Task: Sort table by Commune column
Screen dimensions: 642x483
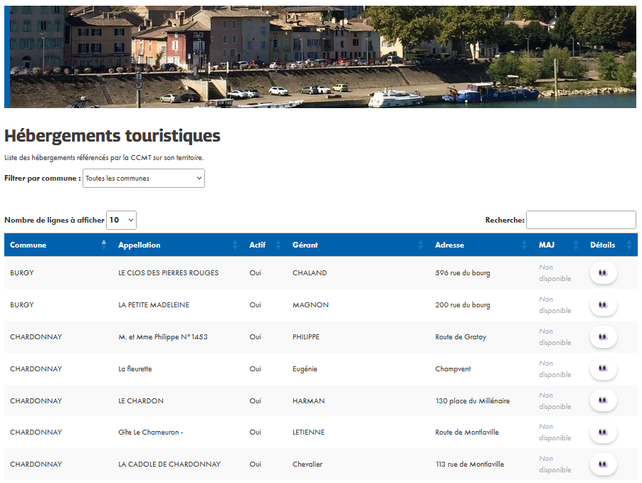Action: pyautogui.click(x=58, y=245)
